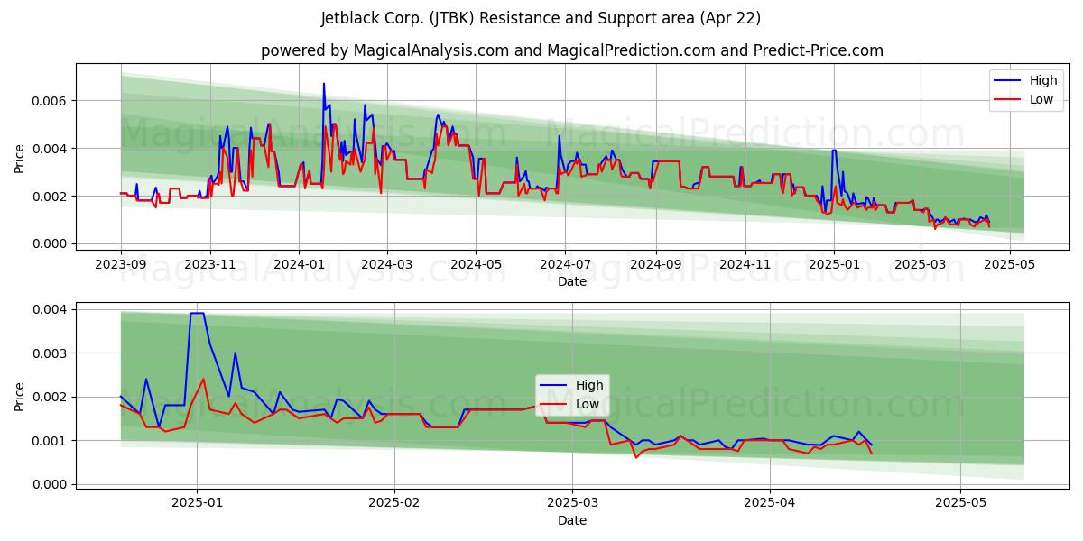1083x541 pixels.
Task: Click the '2023-09' x-axis label in top chart
Action: (x=121, y=264)
